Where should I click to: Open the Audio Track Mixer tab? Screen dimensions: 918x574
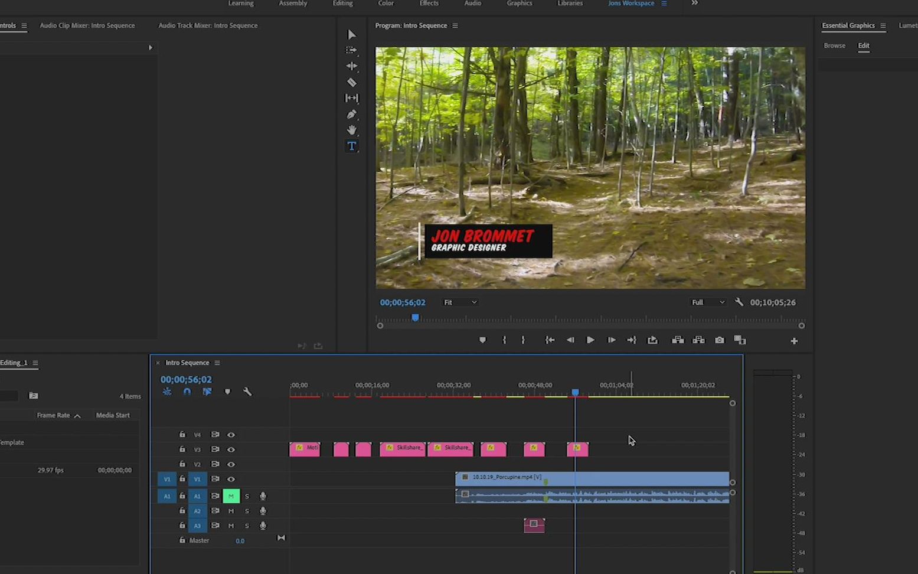tap(208, 25)
